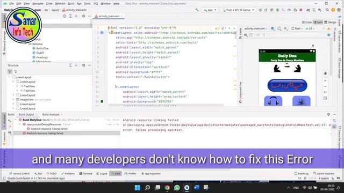Select AudioDua class in project tree
Viewport: 344px width, 193px height.
tap(42, 48)
